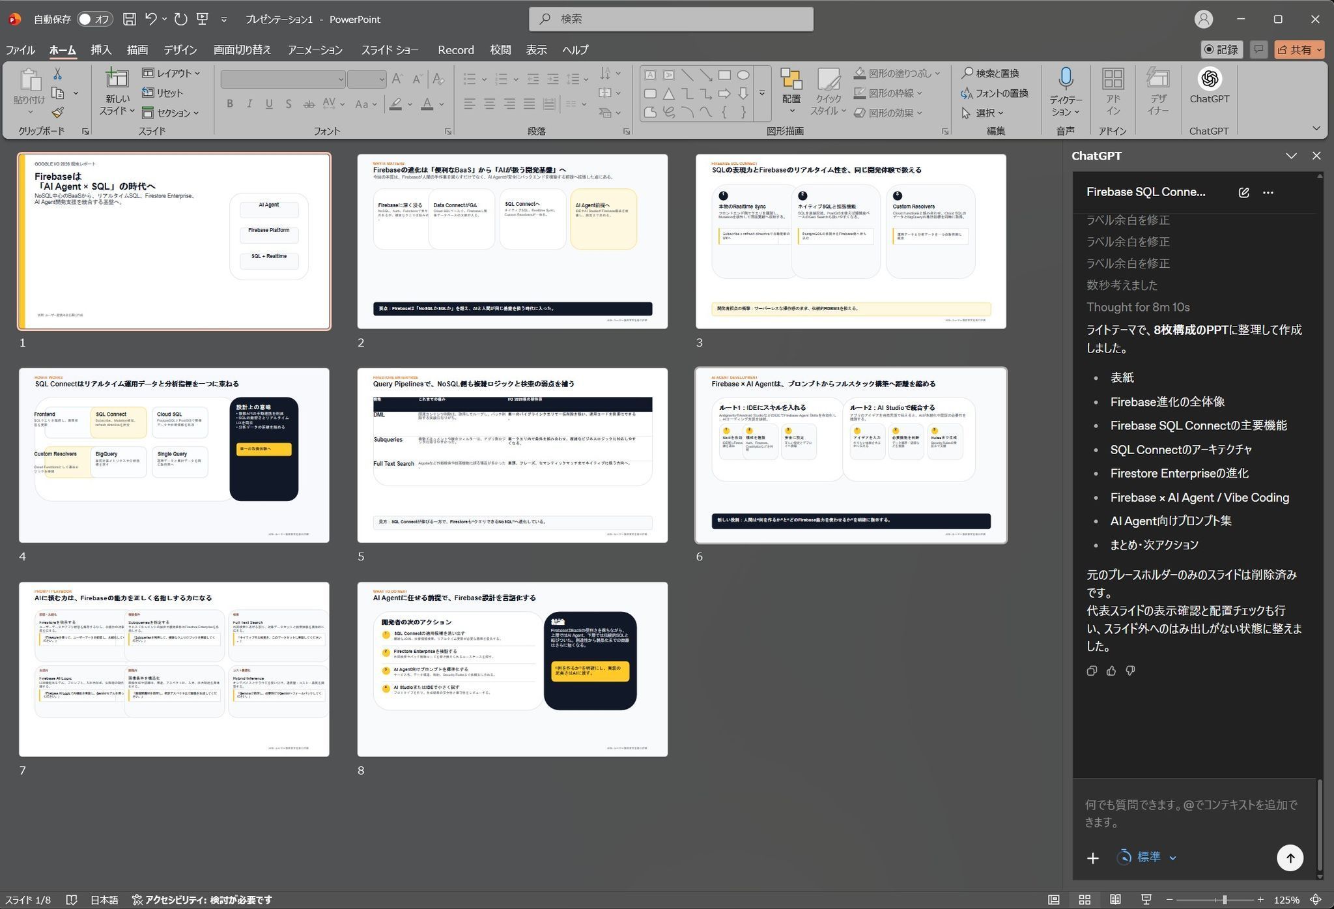Toggle left text alignment
Image resolution: width=1334 pixels, height=909 pixels.
point(470,104)
